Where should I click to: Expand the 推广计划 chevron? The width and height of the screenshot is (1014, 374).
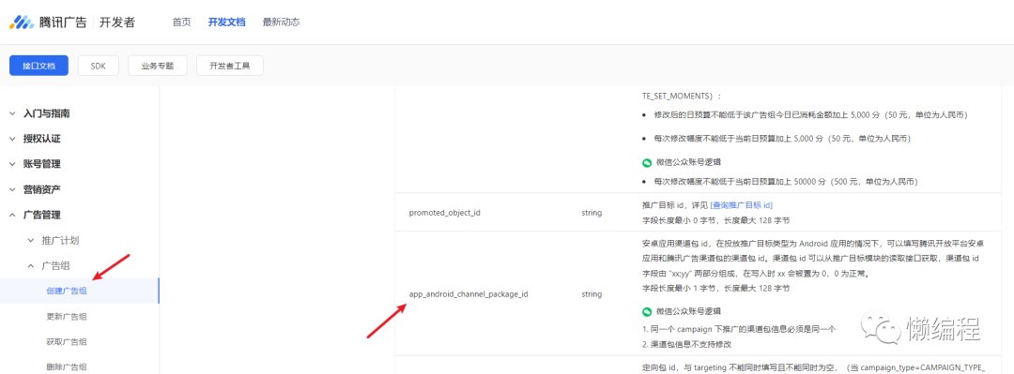point(30,240)
